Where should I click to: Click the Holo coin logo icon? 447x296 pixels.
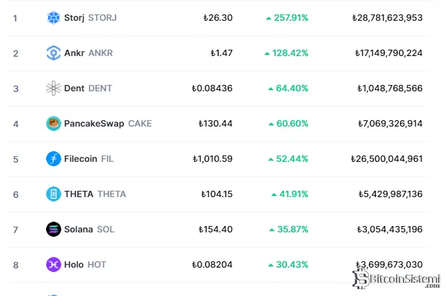pyautogui.click(x=54, y=265)
